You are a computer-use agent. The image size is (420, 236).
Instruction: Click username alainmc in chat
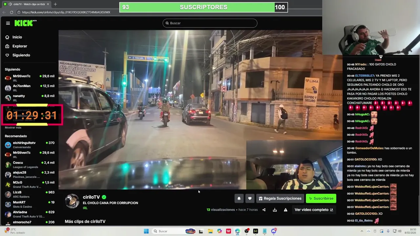click(360, 166)
